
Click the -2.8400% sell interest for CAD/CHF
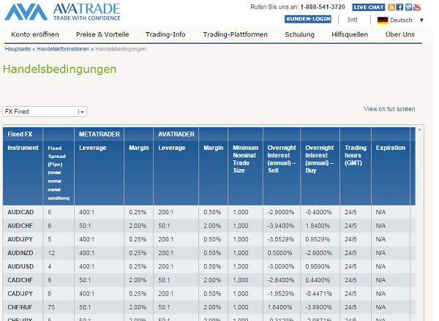click(x=281, y=280)
